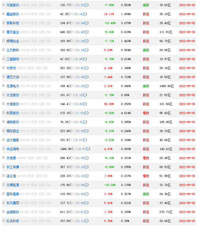Tick the checkbox for 嘉益股份

coord(3,13)
